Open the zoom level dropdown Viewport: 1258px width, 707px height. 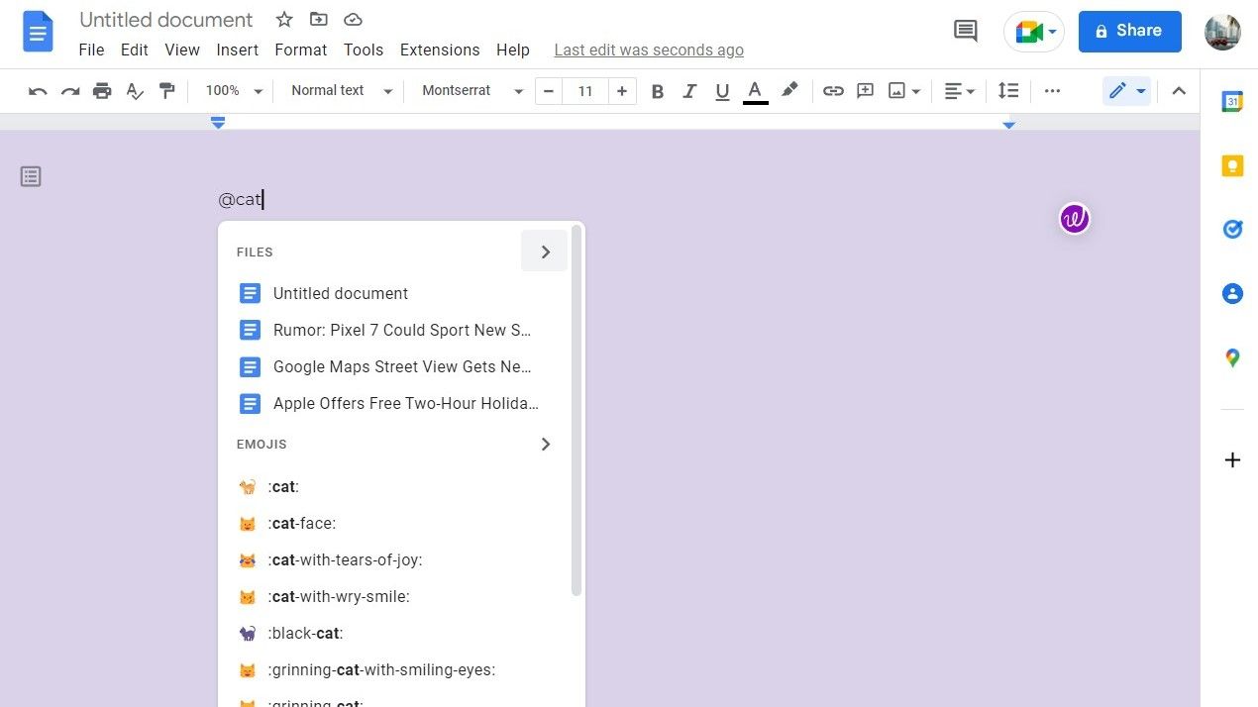pos(232,90)
